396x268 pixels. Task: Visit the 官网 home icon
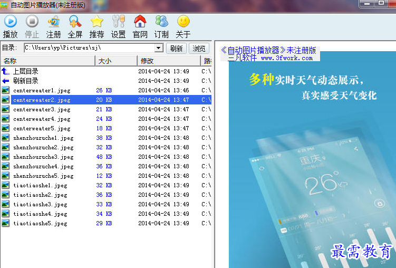[x=140, y=22]
